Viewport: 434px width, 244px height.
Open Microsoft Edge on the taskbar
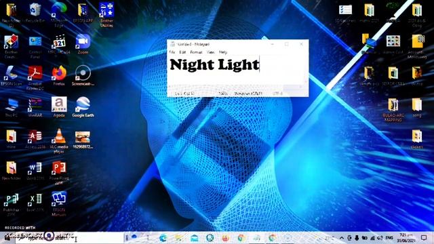coord(163,238)
